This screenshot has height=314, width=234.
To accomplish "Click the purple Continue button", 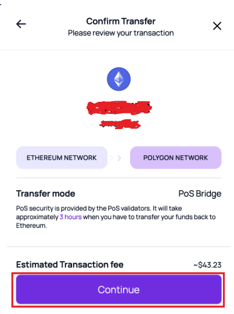I will coord(118,290).
